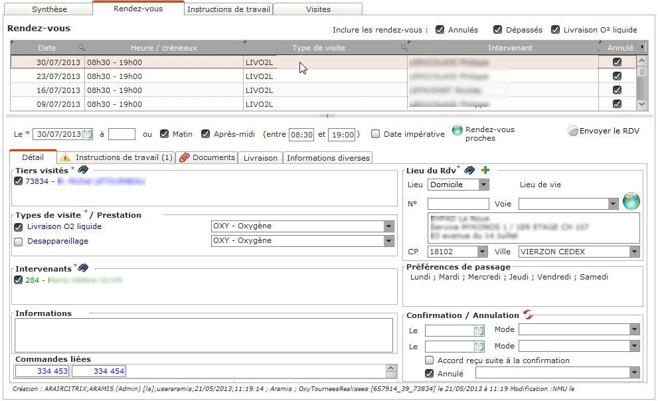The image size is (658, 401).
Task: Open calendar for second confirmation date
Action: click(x=478, y=347)
